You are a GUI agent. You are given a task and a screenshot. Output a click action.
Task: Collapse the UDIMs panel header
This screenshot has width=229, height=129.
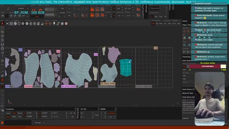point(108,109)
